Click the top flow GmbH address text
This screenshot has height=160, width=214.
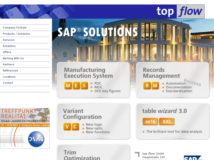point(153,154)
